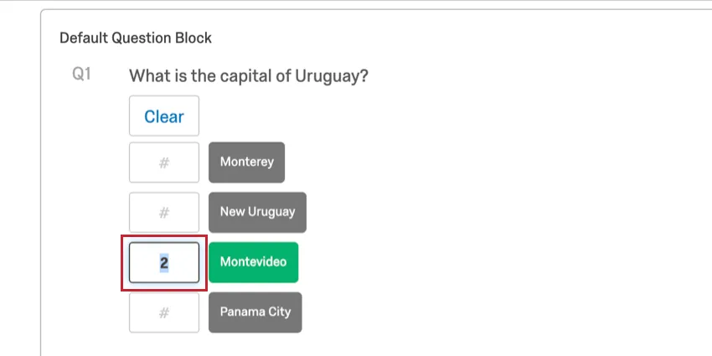The height and width of the screenshot is (356, 712).
Task: Select the Q1 question number label
Action: [81, 75]
